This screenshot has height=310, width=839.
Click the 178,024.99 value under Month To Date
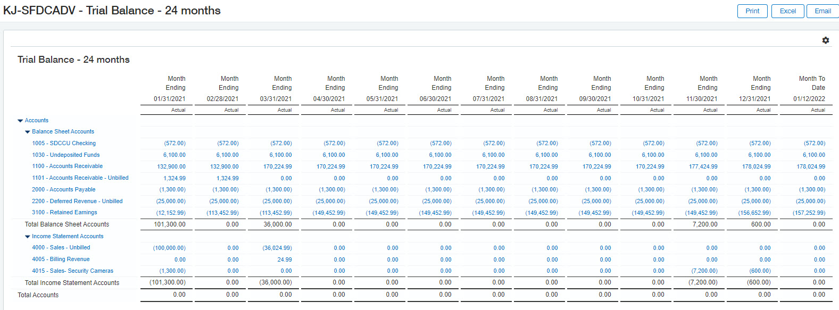pos(811,167)
